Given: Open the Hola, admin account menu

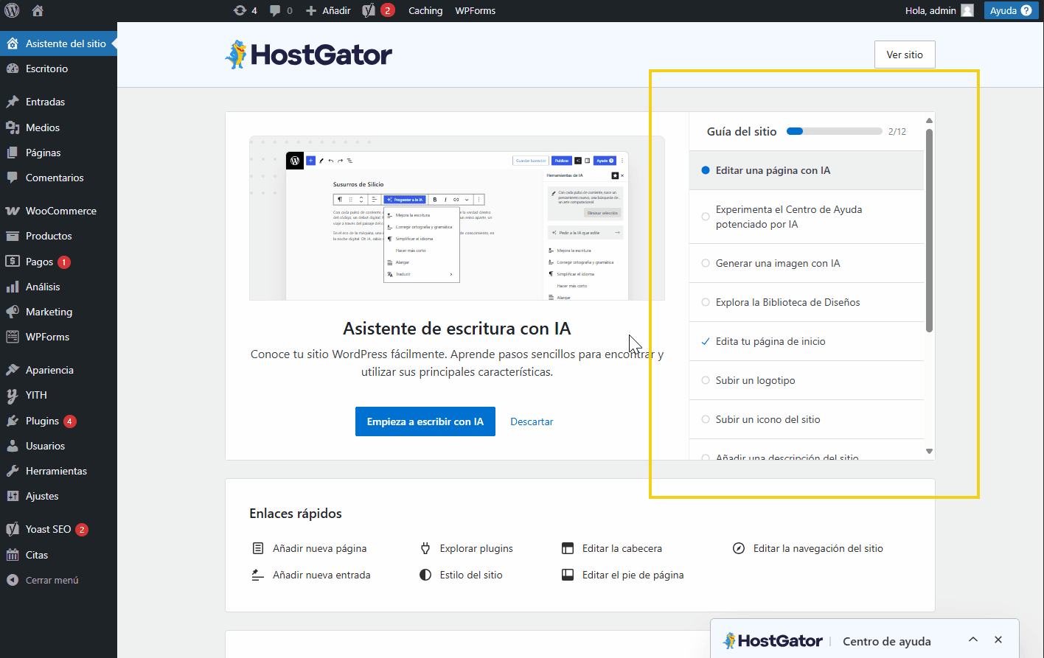Looking at the screenshot, I should click(939, 10).
